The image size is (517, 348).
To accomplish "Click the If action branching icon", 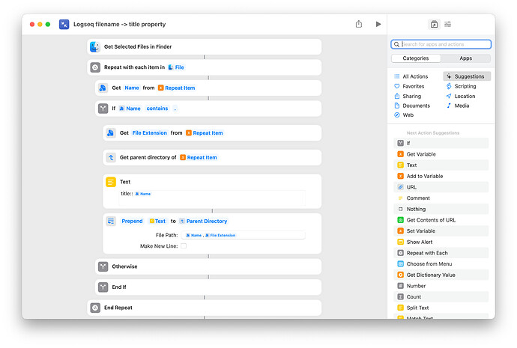I will [103, 109].
